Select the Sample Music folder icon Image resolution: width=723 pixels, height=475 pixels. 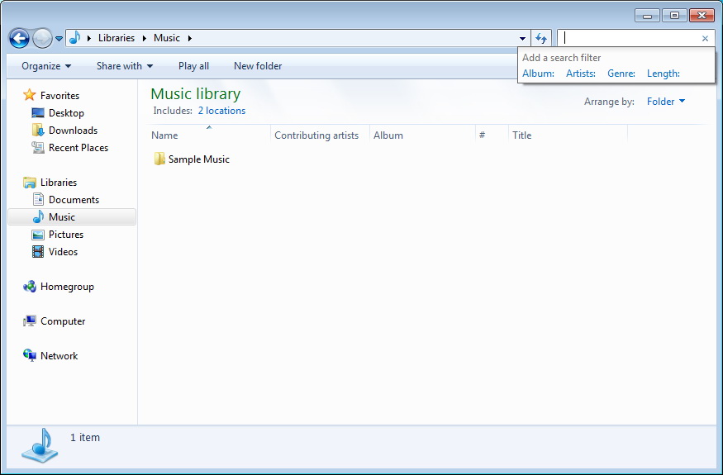coord(159,159)
